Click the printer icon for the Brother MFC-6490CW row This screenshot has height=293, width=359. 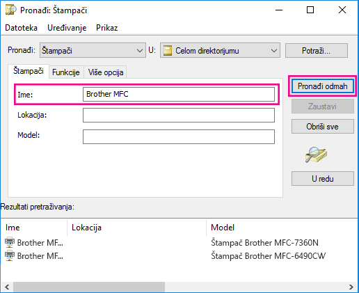click(10, 255)
